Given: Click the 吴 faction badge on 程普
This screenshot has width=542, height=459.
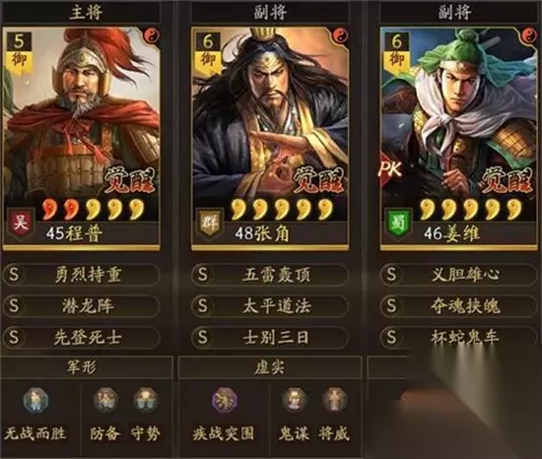Looking at the screenshot, I should [21, 224].
